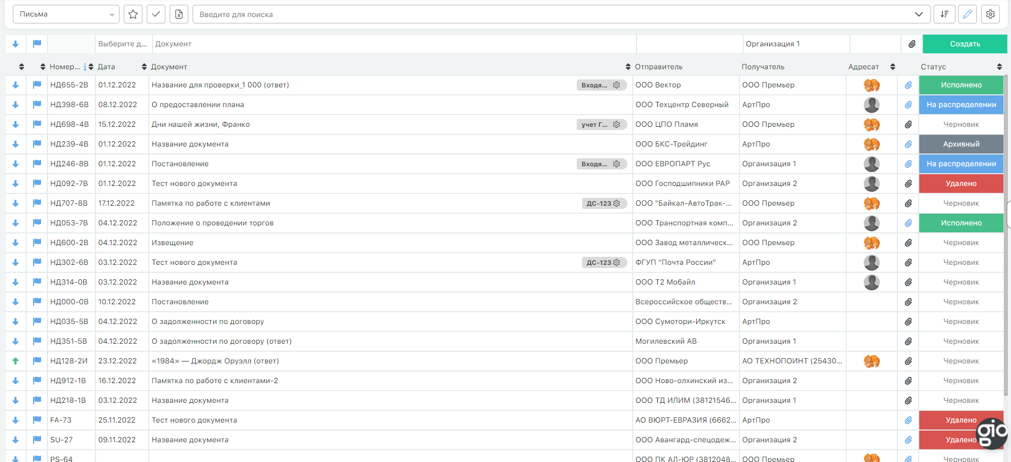Open the Письма dropdown

66,14
